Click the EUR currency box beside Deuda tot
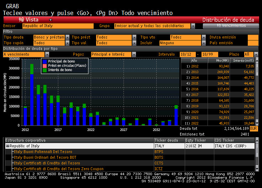Image resolution: width=262 pixels, height=188 pixels. tap(253, 128)
